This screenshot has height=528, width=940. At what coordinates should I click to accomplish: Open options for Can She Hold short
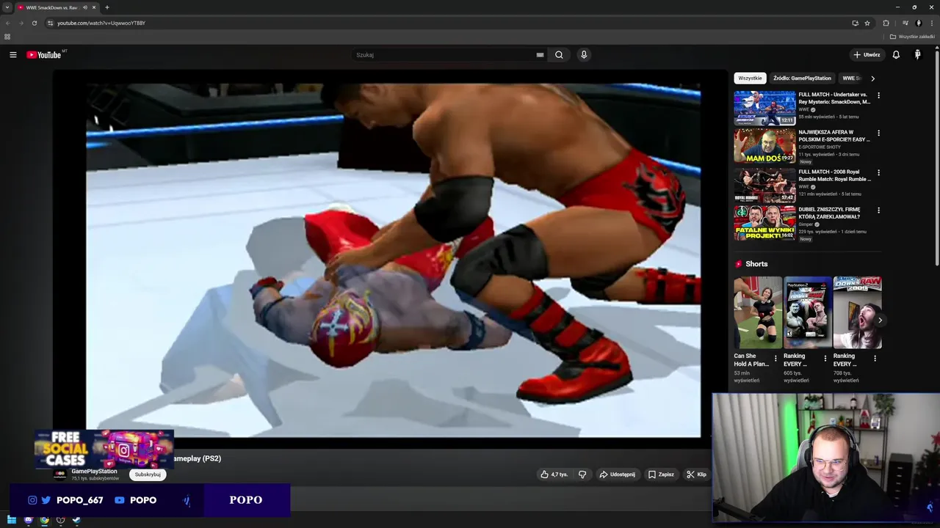(x=775, y=359)
